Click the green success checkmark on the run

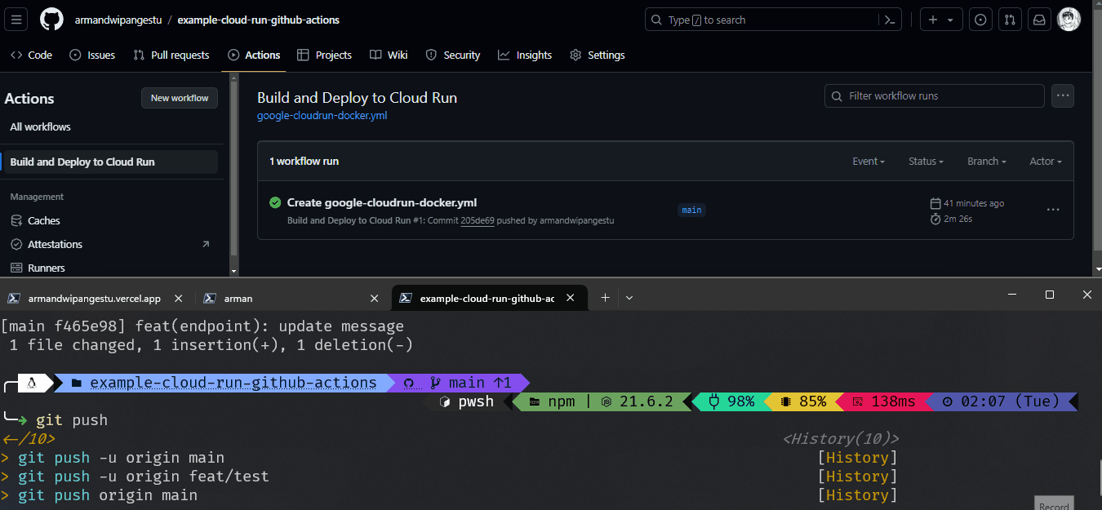pyautogui.click(x=273, y=202)
